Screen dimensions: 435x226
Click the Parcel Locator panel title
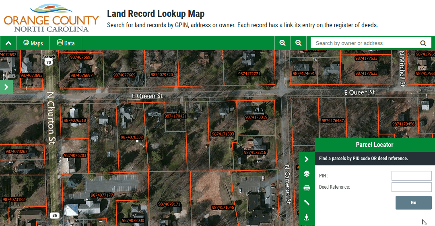pos(375,145)
